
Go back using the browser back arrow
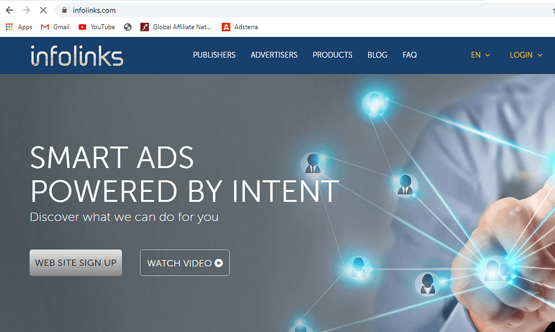click(10, 10)
